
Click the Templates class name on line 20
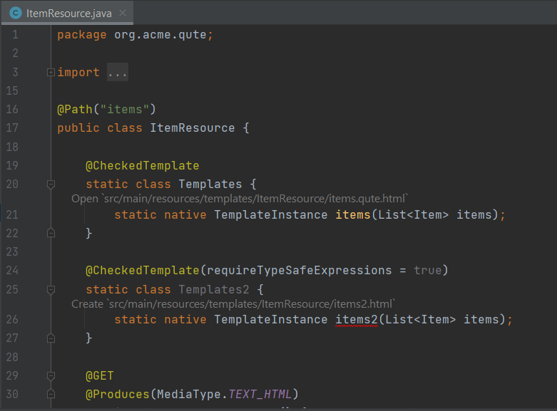coord(210,184)
